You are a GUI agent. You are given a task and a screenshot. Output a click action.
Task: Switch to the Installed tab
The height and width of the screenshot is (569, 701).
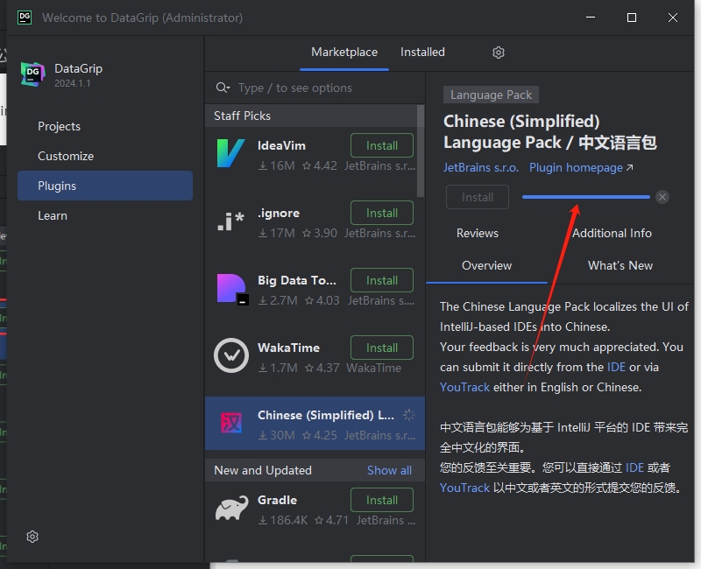pyautogui.click(x=422, y=53)
